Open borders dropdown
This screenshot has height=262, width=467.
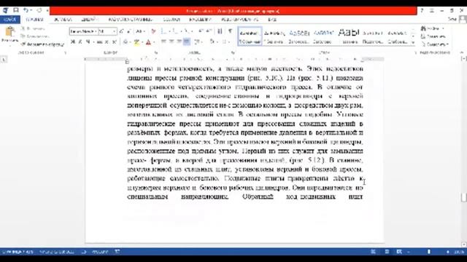click(225, 42)
